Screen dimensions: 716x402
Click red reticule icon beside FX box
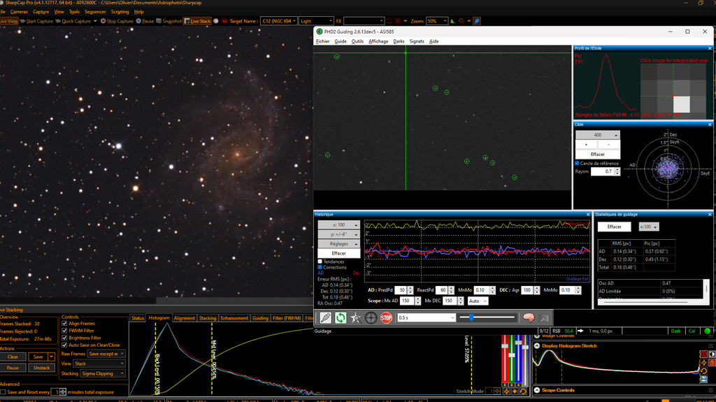398,21
